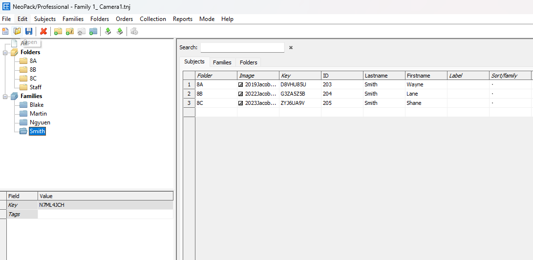Image resolution: width=533 pixels, height=260 pixels.
Task: Switch to the Folders tab
Action: click(248, 62)
